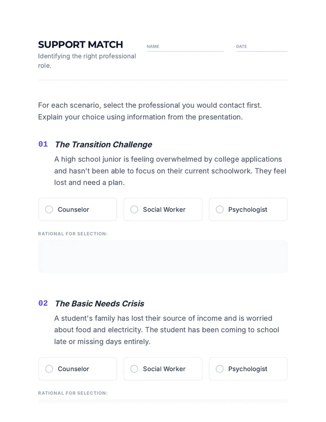Click the Counselor option card in scenario 02

[x=77, y=369]
